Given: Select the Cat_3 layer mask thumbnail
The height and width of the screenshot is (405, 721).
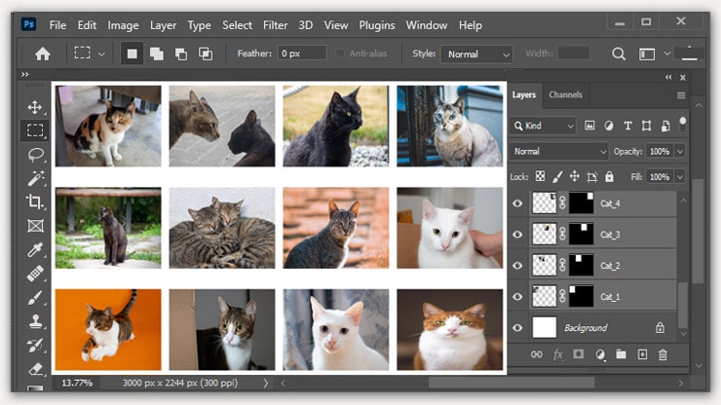Looking at the screenshot, I should (580, 235).
